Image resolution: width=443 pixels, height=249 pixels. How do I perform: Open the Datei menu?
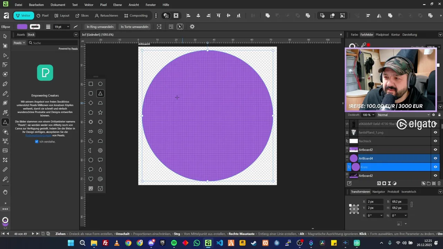19,5
